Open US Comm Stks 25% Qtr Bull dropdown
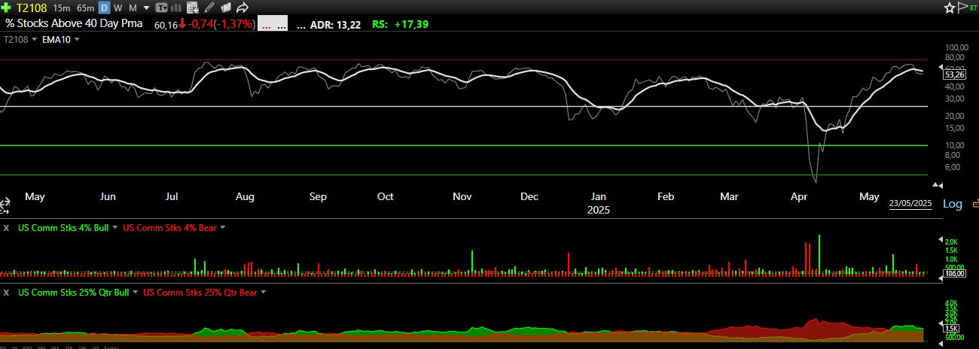 pos(135,292)
